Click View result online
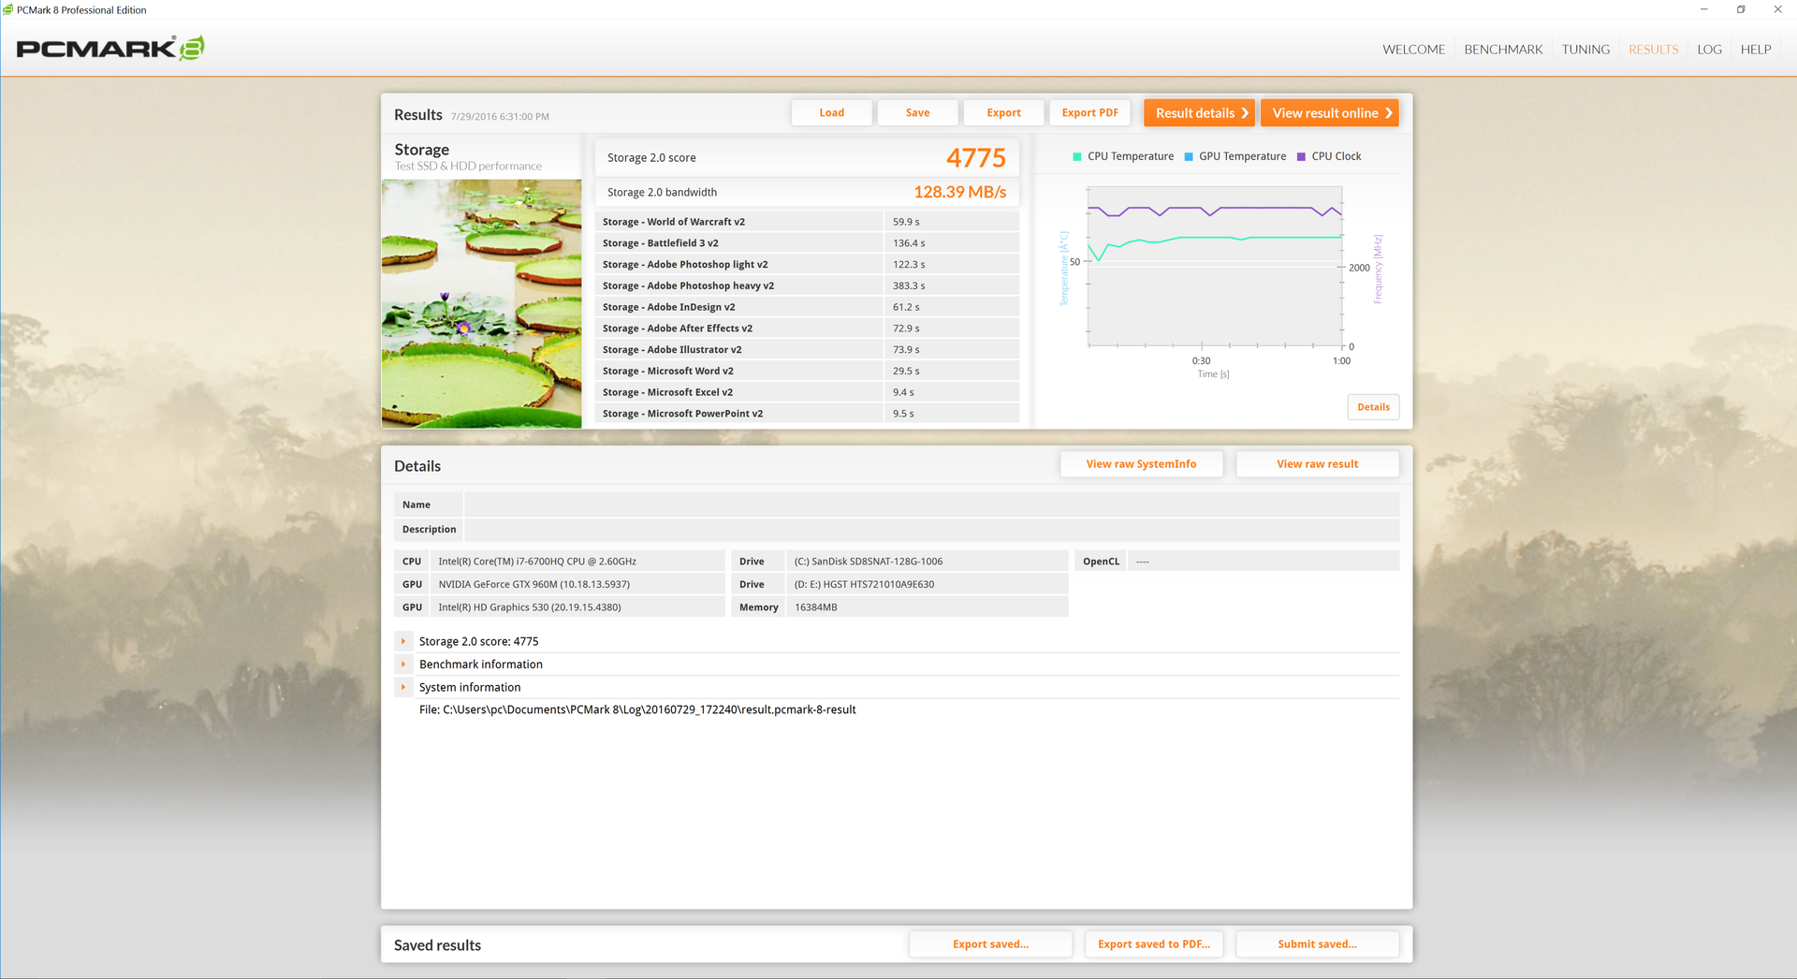Image resolution: width=1797 pixels, height=979 pixels. pyautogui.click(x=1330, y=112)
